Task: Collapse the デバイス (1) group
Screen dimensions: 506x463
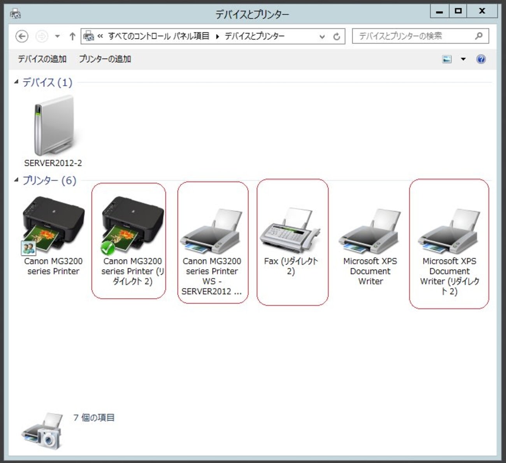Action: click(x=16, y=82)
